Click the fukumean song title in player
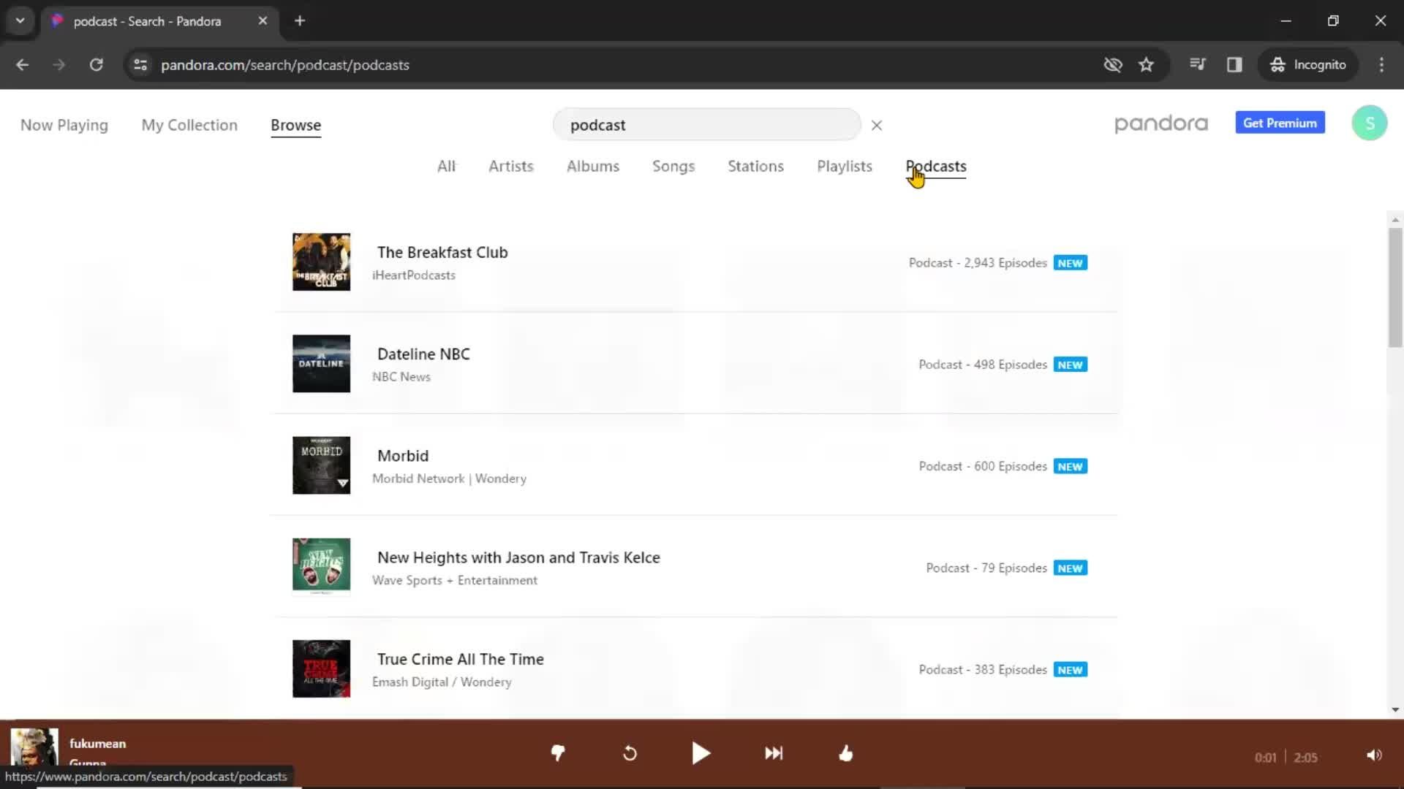The width and height of the screenshot is (1404, 789). 98,744
